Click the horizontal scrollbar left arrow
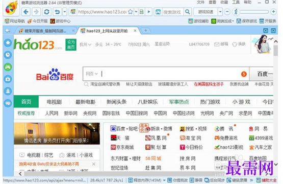Image resolution: width=283 pixels, height=184 pixels. tap(20, 174)
